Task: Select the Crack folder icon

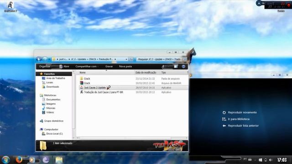Action: [x=81, y=78]
